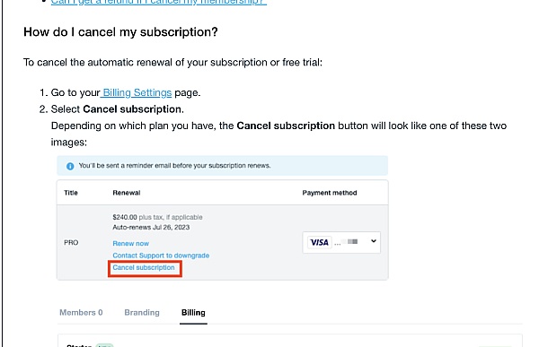Open the Branding tab
Viewport: 539px width, 347px height.
[x=142, y=313]
